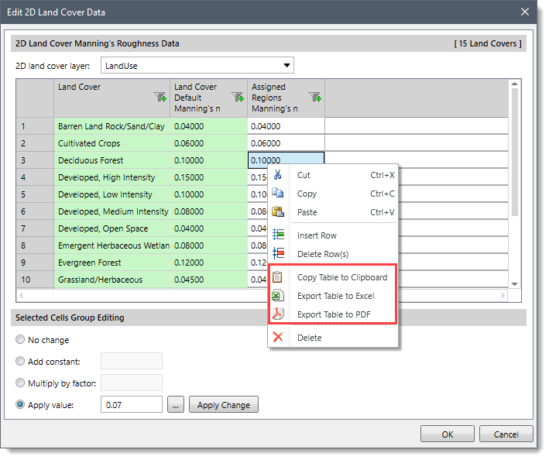The height and width of the screenshot is (460, 549).
Task: Select Deciduous Forest assigned cell 0.10000
Action: [x=286, y=160]
